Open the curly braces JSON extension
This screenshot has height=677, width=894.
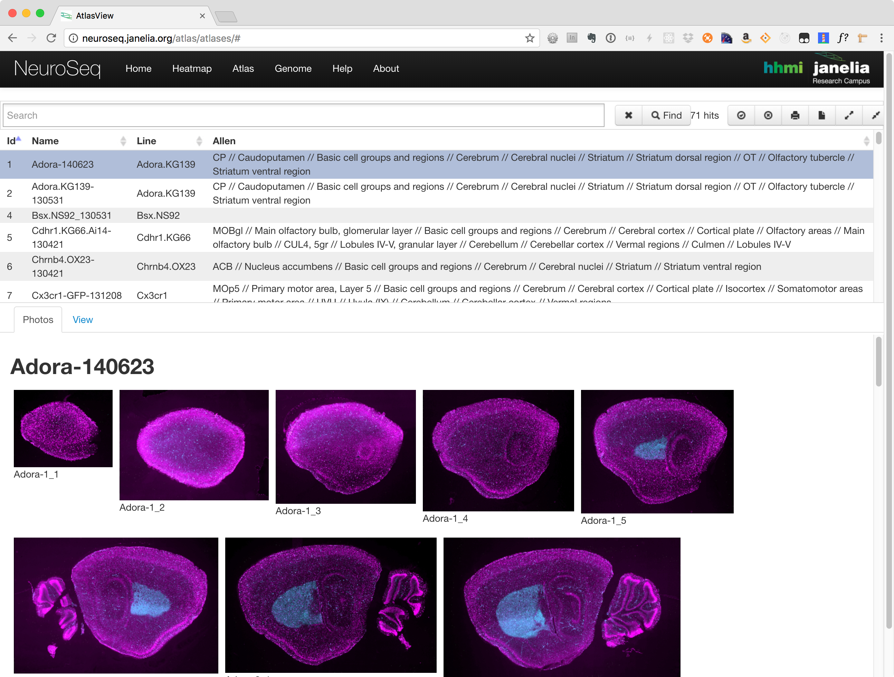pyautogui.click(x=630, y=38)
